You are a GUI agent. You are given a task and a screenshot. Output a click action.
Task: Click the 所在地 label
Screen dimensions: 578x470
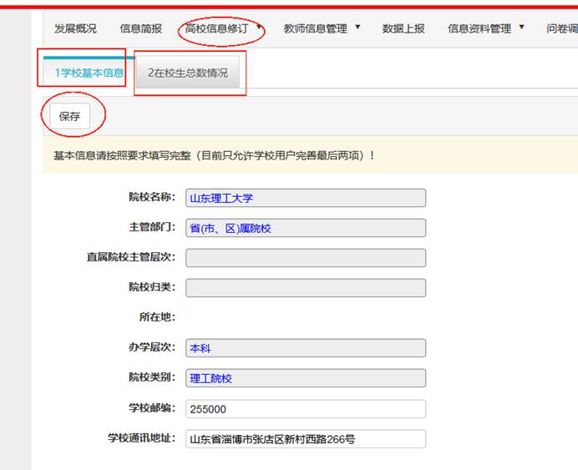point(156,317)
